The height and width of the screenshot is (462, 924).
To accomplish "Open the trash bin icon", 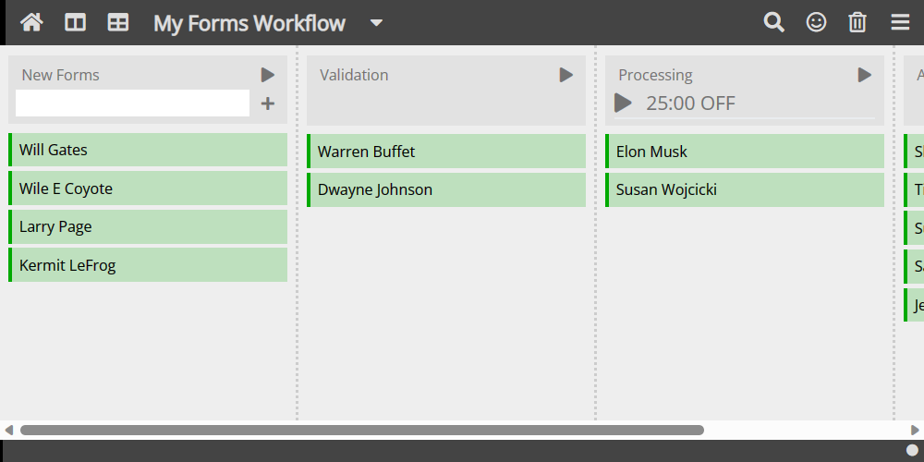I will pyautogui.click(x=857, y=22).
